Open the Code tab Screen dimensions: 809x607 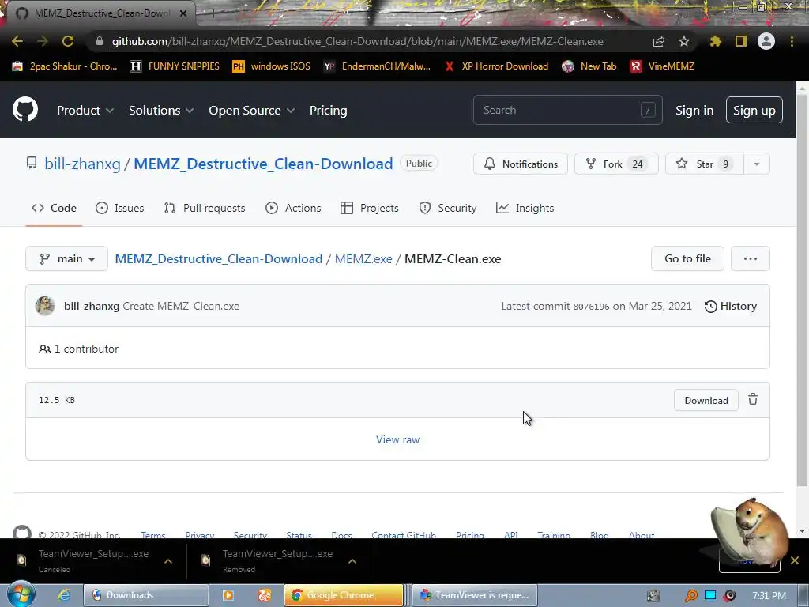coord(54,208)
